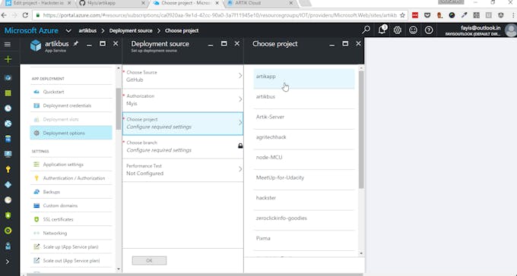Open the Choose Source GitHub row chevron
This screenshot has width=517, height=276.
[x=240, y=76]
